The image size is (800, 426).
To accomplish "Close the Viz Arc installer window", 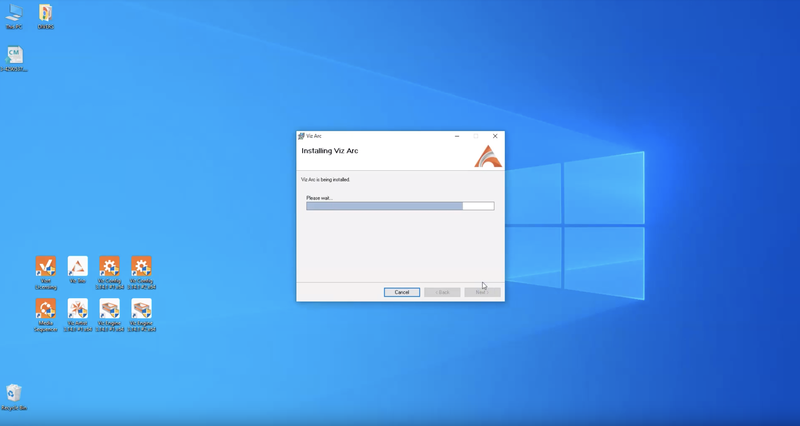I will pos(495,136).
